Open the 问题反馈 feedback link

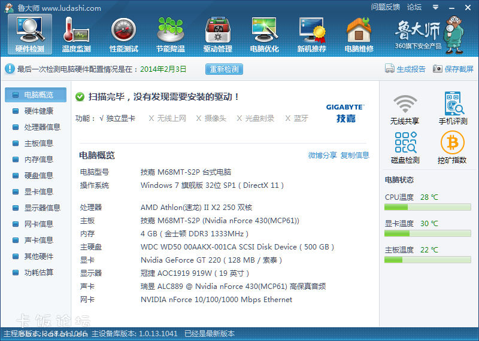386,7
